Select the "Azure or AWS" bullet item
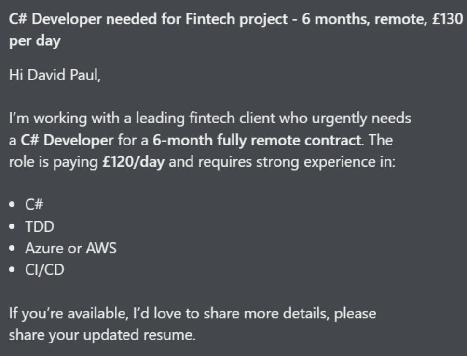 (71, 249)
